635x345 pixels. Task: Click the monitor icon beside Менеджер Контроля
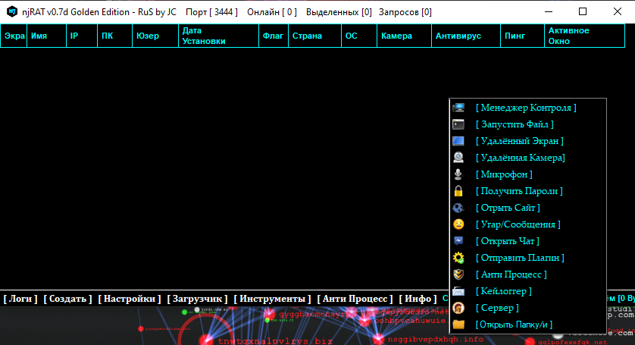click(458, 108)
